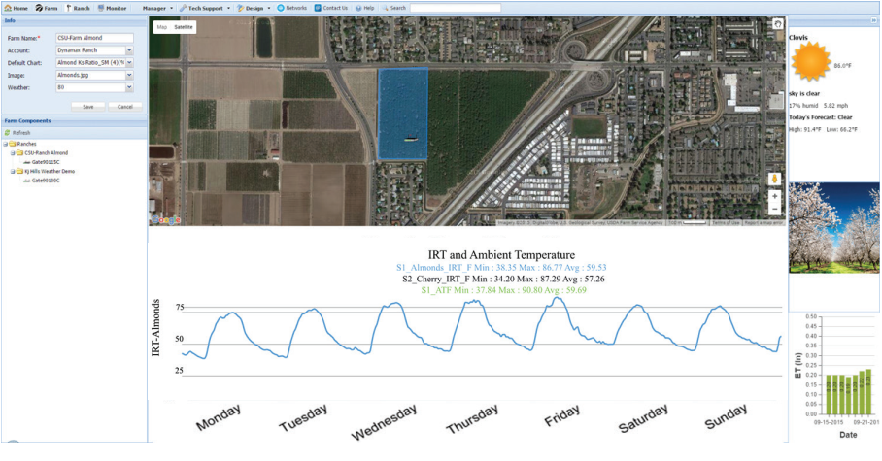The height and width of the screenshot is (461, 882).
Task: Click the Farm Name input field
Action: (x=93, y=38)
